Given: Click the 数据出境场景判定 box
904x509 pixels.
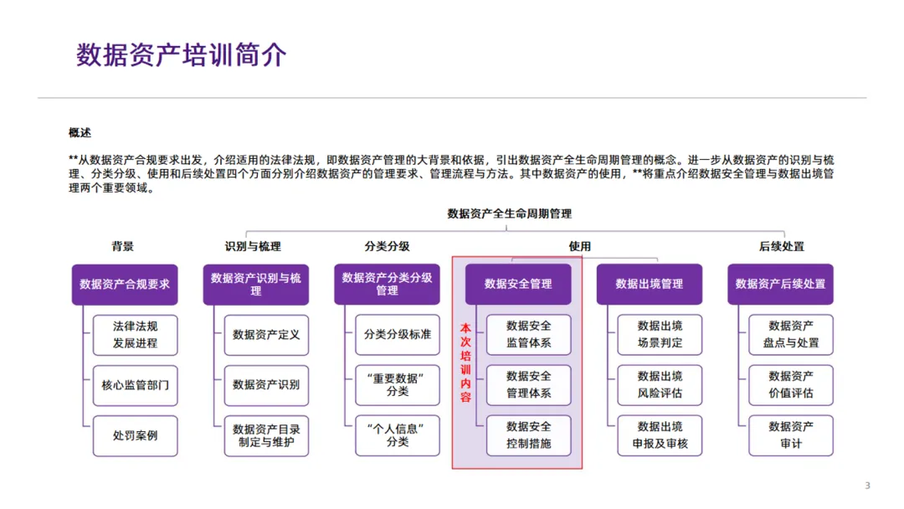Looking at the screenshot, I should click(x=660, y=335).
